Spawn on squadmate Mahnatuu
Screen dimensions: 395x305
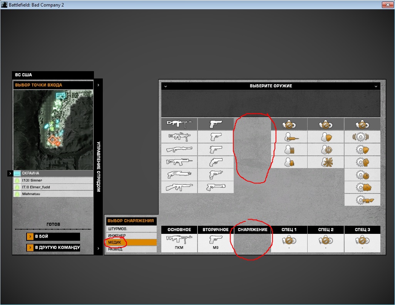coord(53,194)
